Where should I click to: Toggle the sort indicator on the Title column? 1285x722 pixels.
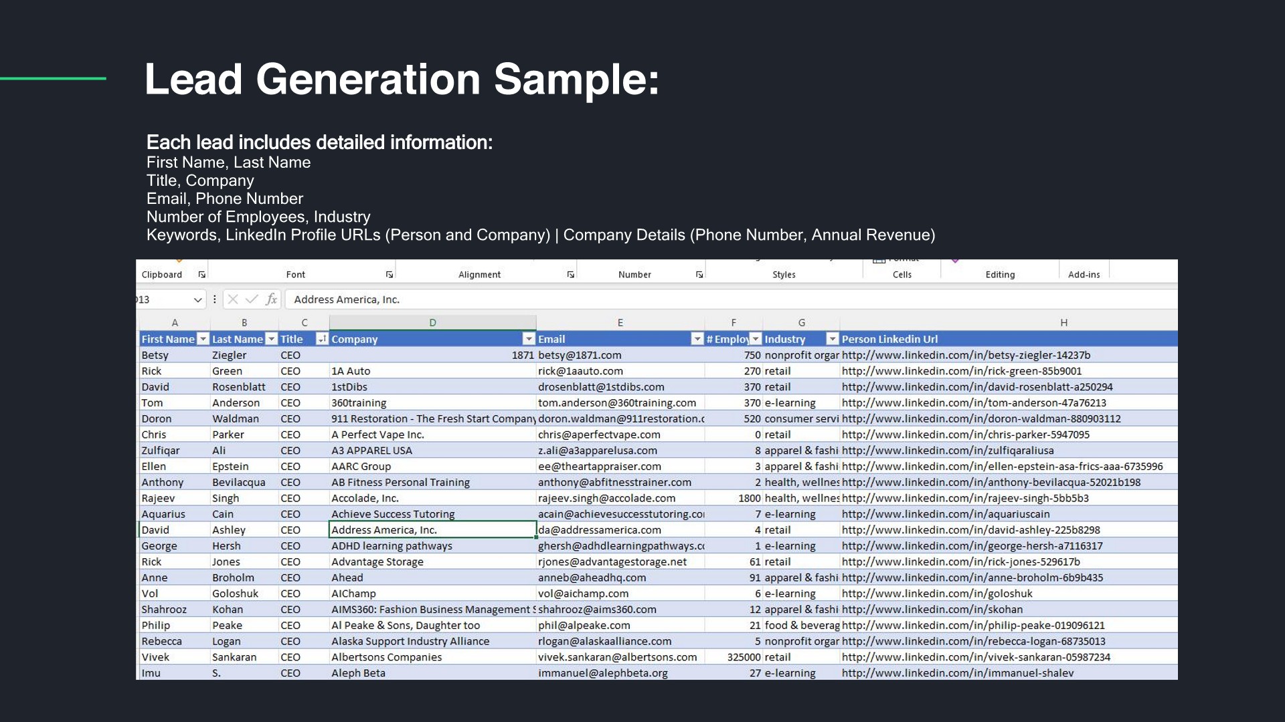pos(322,339)
